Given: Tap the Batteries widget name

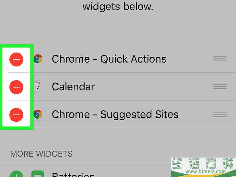Looking at the screenshot, I should pos(73,175).
